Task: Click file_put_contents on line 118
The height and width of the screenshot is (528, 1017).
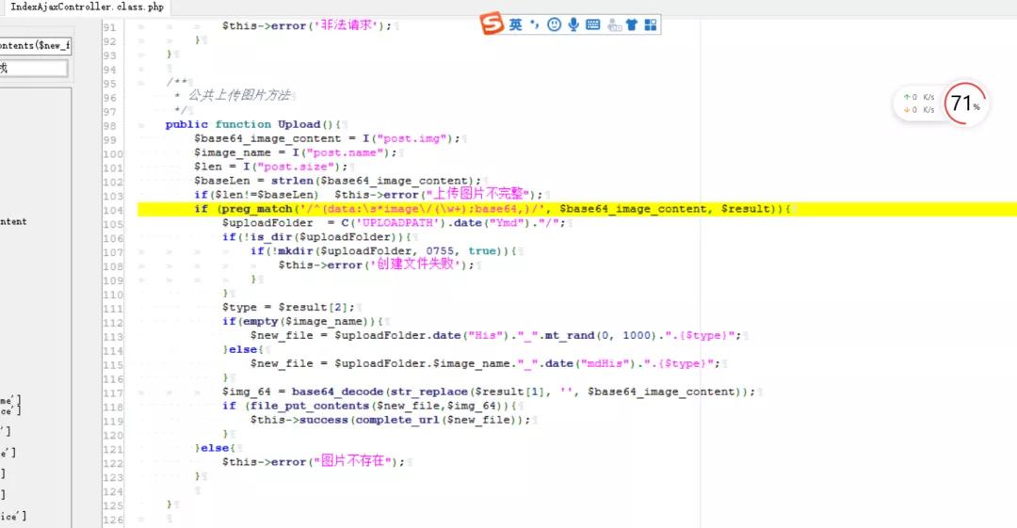Action: (310, 406)
